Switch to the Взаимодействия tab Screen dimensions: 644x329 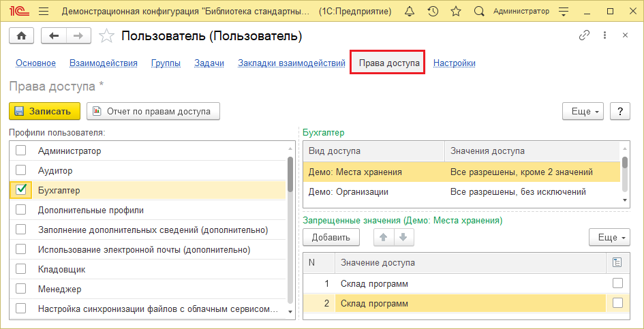[x=104, y=63]
